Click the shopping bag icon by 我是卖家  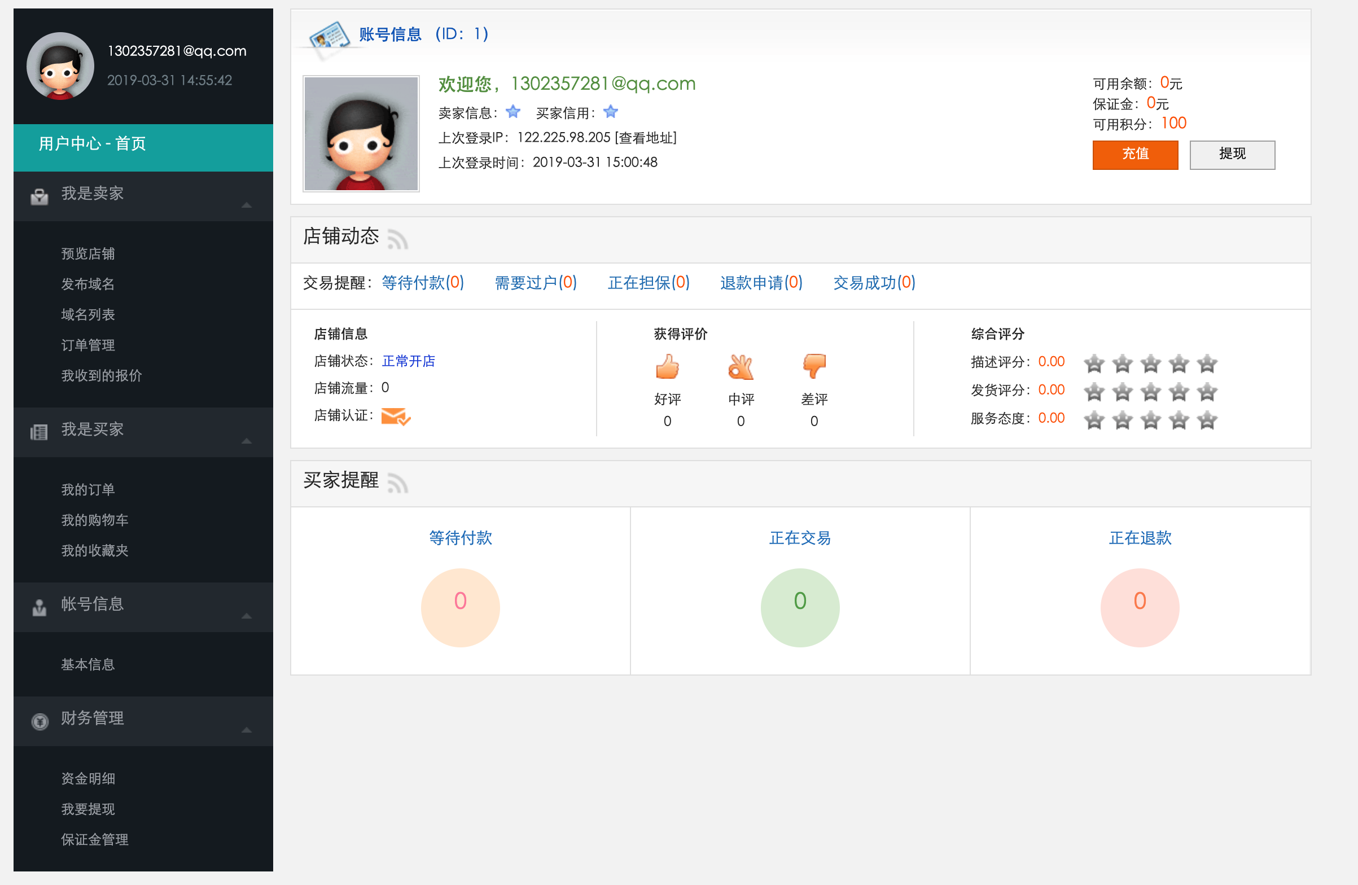click(x=40, y=197)
